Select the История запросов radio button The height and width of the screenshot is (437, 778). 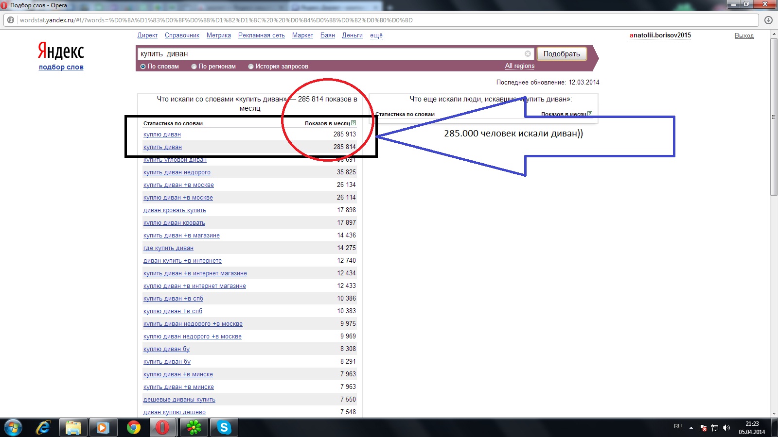coord(251,67)
